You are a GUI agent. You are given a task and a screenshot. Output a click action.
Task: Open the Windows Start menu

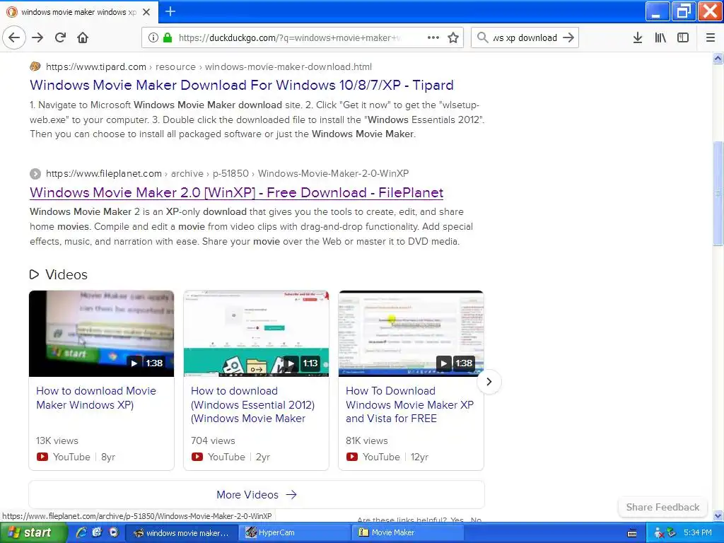coord(34,532)
